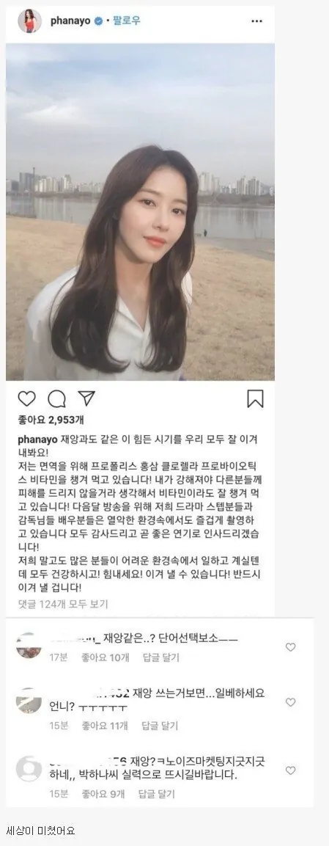The image size is (329, 846).
Task: Save post with the bookmark icon
Action: click(x=255, y=398)
